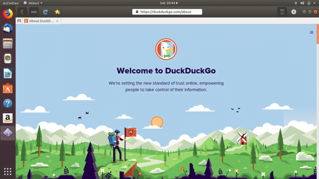Open Files manager from the dock

coord(8,44)
